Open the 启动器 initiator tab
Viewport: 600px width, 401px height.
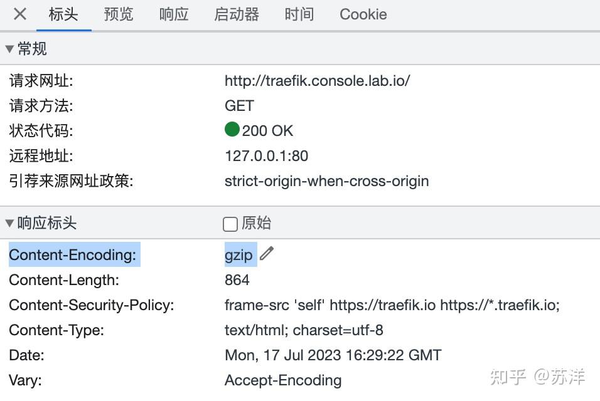[x=236, y=14]
